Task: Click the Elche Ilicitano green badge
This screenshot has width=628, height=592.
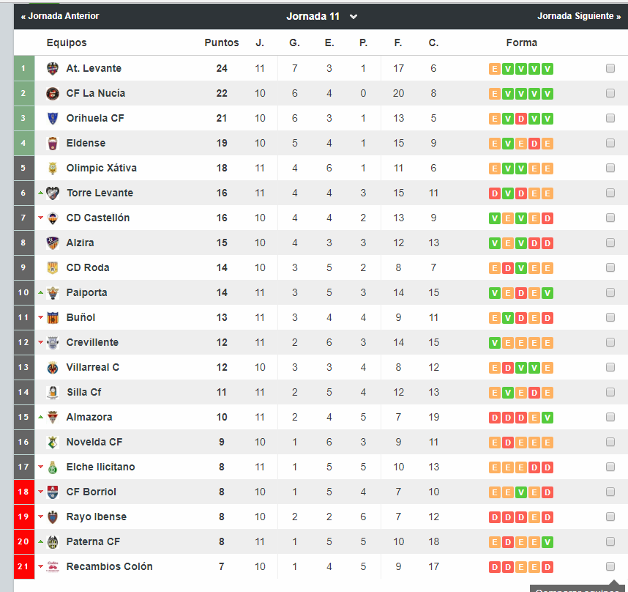Action: [x=53, y=467]
